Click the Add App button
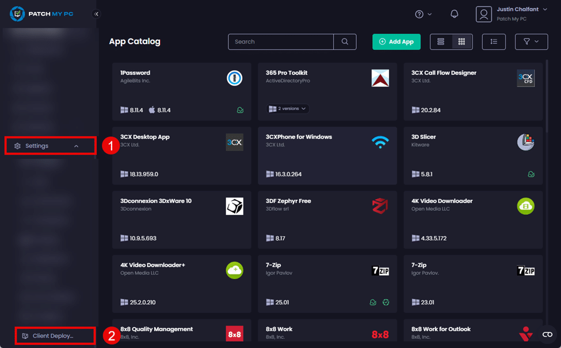This screenshot has height=348, width=561. (396, 42)
